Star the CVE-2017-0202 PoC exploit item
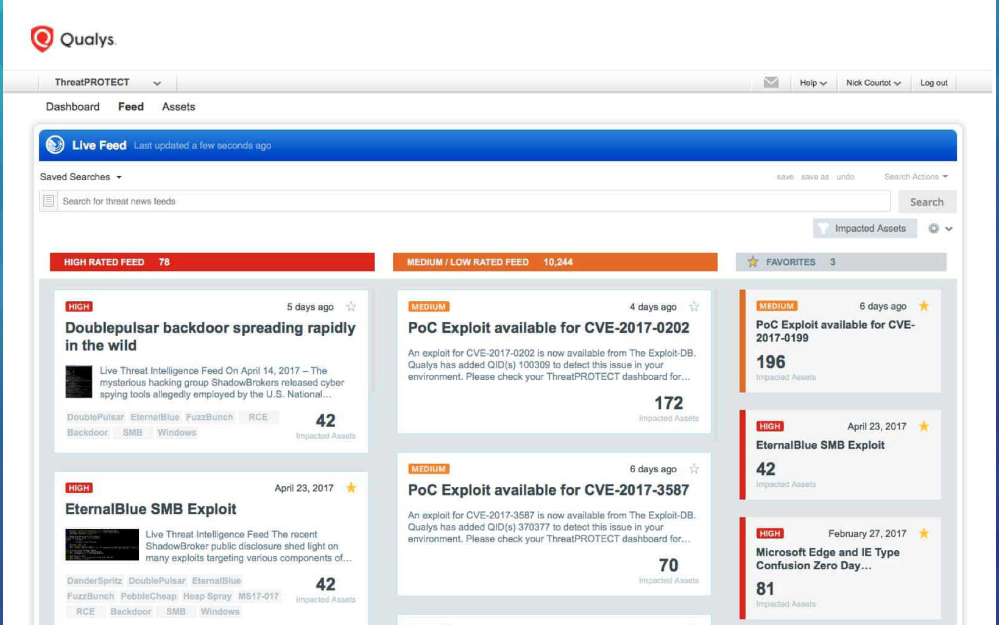 [x=694, y=307]
